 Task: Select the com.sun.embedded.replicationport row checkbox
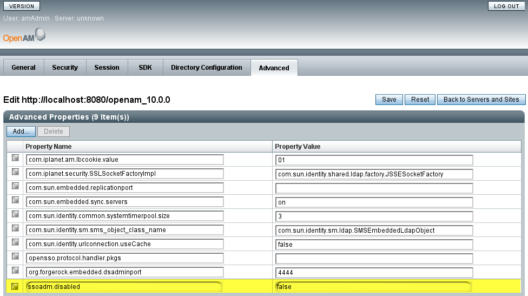tap(15, 186)
